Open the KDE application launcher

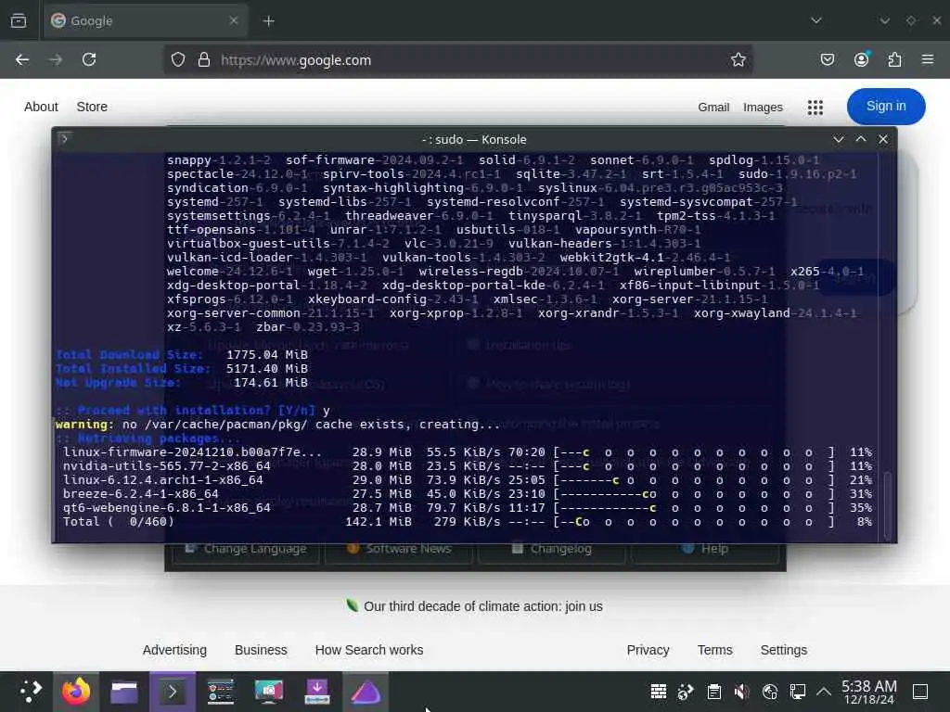31,692
